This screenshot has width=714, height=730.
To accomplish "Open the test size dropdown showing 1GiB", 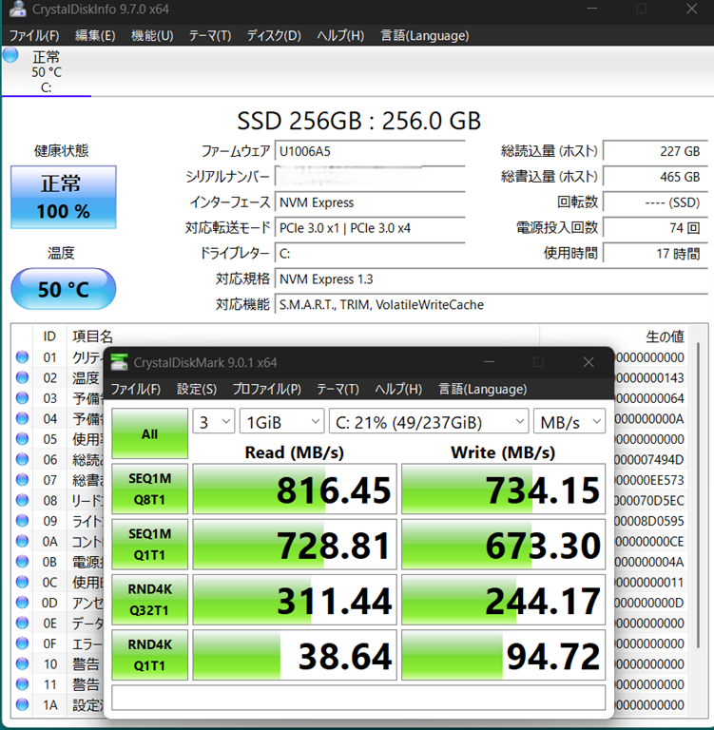I will coord(281,422).
